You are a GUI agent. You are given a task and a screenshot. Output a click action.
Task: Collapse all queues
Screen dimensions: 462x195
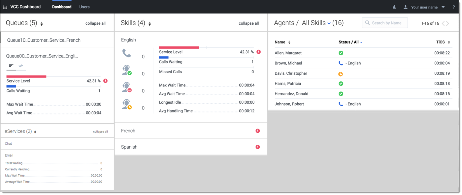[x=95, y=23]
